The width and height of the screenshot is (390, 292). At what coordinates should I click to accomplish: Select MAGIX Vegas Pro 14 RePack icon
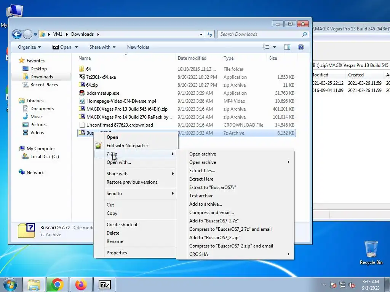(x=82, y=117)
